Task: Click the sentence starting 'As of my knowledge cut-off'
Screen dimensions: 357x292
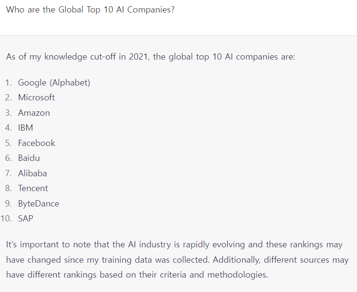Action: click(150, 57)
